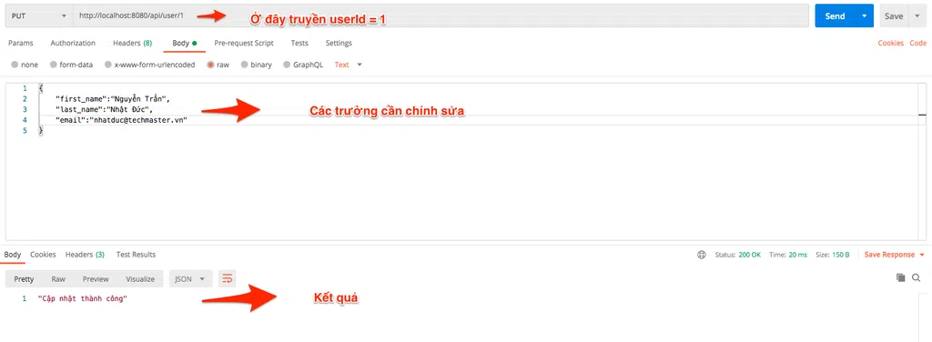Open the Pre-request Script tab
Image resolution: width=932 pixels, height=342 pixels.
(x=244, y=43)
